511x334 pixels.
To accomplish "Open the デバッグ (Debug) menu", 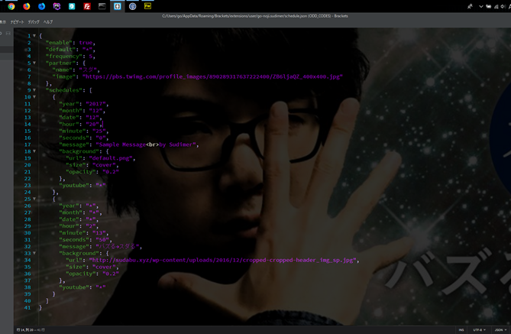I will [34, 22].
